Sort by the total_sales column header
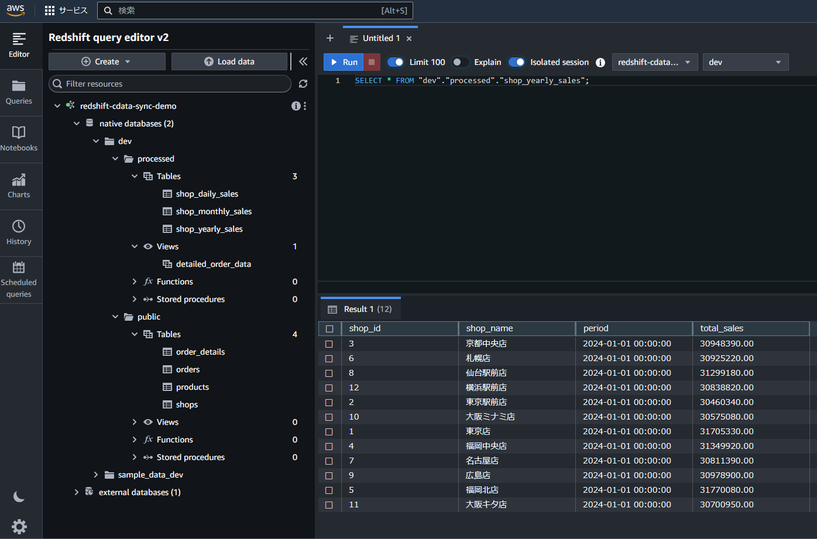This screenshot has width=817, height=539. [751, 328]
